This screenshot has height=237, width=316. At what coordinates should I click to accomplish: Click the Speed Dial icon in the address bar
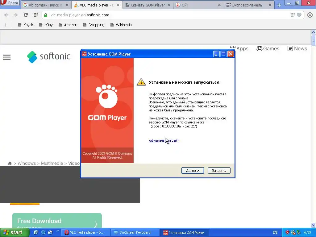(293, 15)
